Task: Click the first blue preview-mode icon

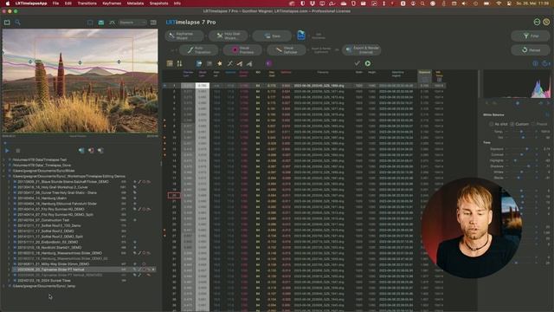Action: point(81,150)
